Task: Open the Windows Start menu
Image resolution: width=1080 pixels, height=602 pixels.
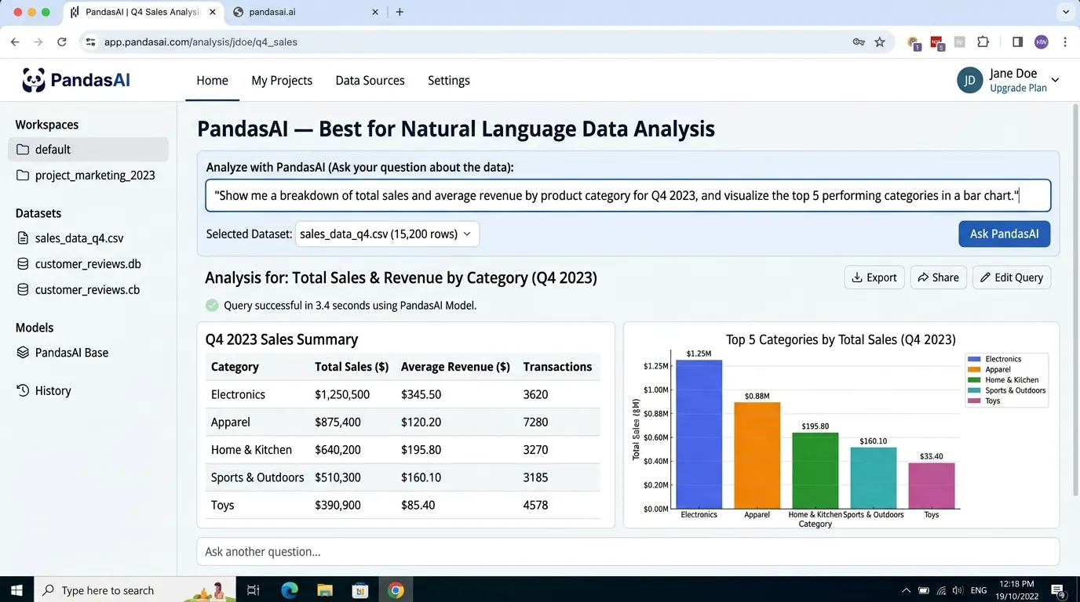Action: pos(17,590)
